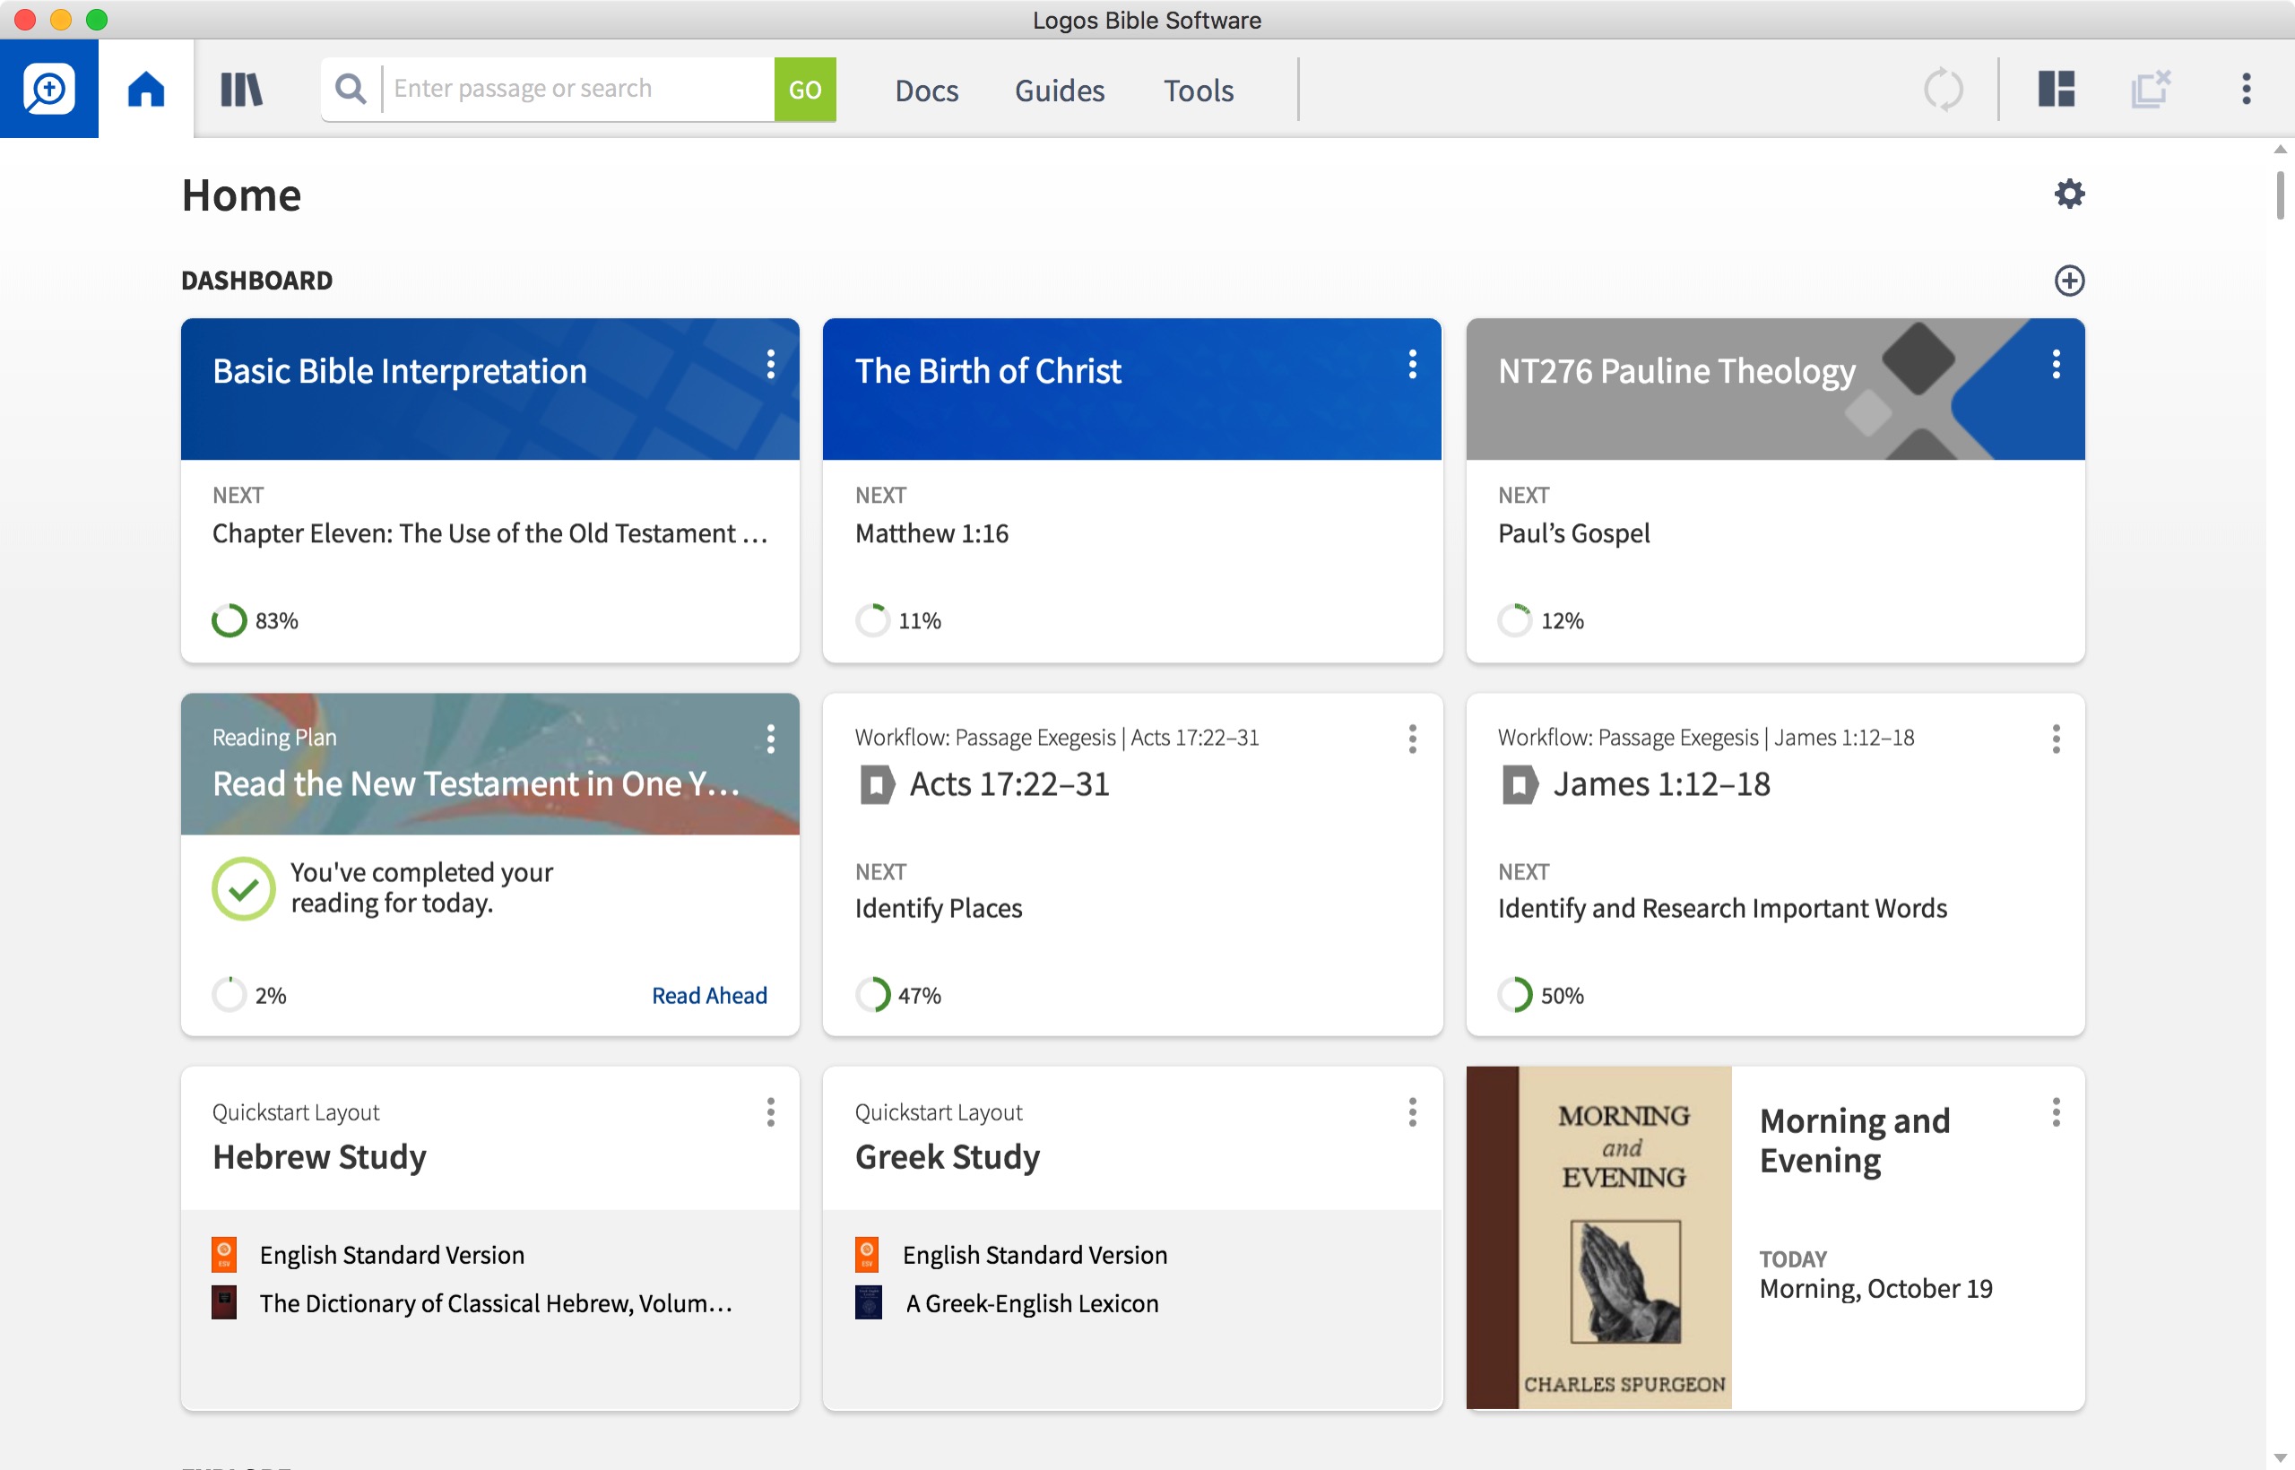Open Basic Bible Interpretation course header
Viewport: 2295px width, 1470px height.
pyautogui.click(x=489, y=388)
